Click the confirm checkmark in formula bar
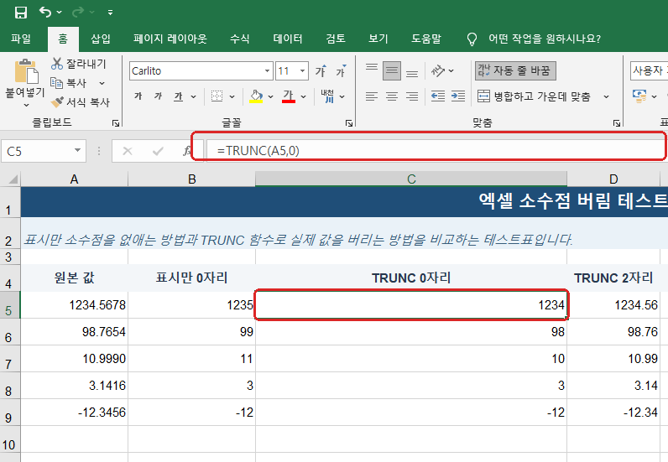Viewport: 668px width, 462px height. point(158,151)
